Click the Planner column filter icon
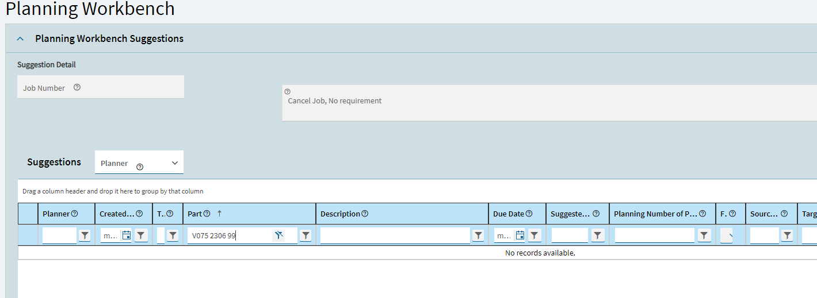The width and height of the screenshot is (817, 298). click(x=85, y=235)
